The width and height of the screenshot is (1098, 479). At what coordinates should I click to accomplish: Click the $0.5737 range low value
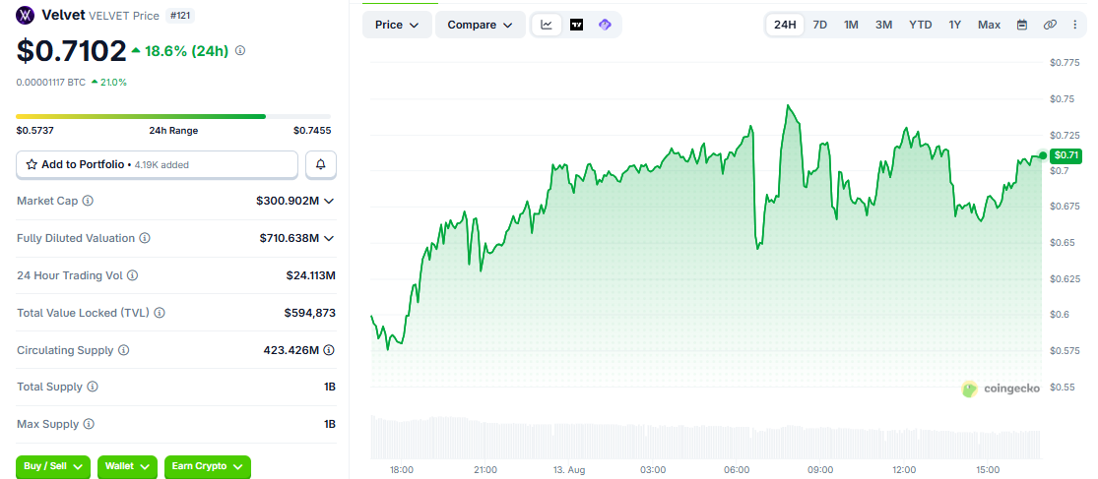point(35,130)
